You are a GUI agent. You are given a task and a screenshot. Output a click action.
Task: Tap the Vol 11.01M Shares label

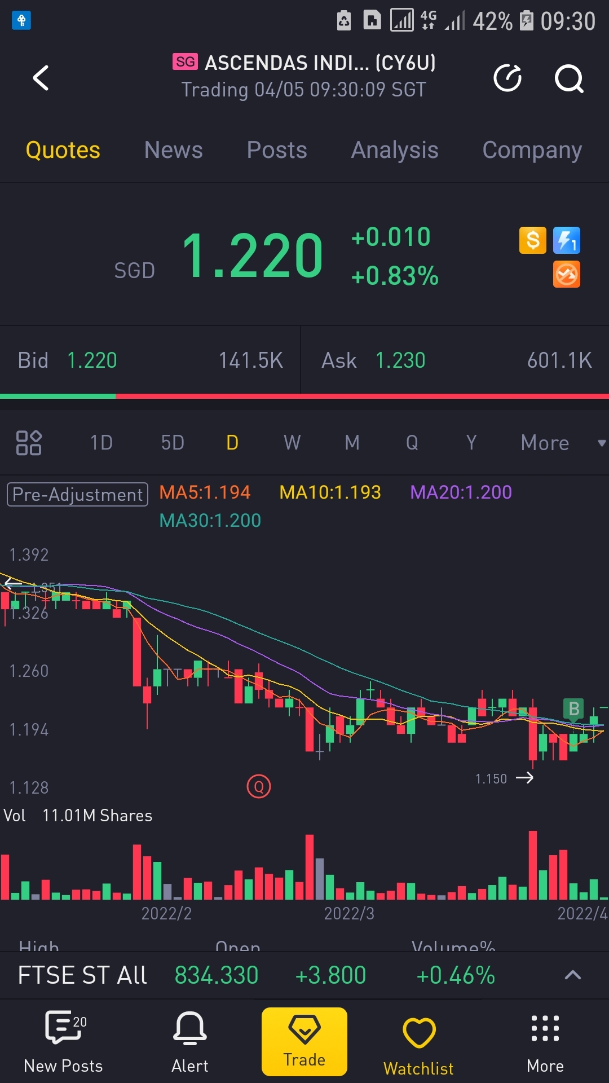point(78,816)
